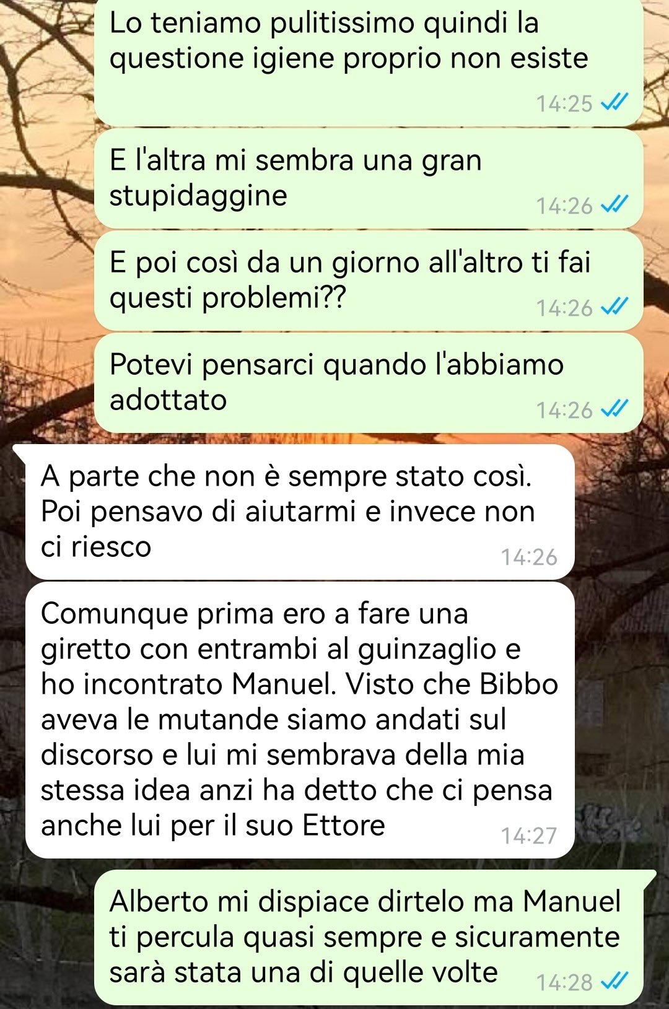Tap 14:25 timestamp on first message

564,103
